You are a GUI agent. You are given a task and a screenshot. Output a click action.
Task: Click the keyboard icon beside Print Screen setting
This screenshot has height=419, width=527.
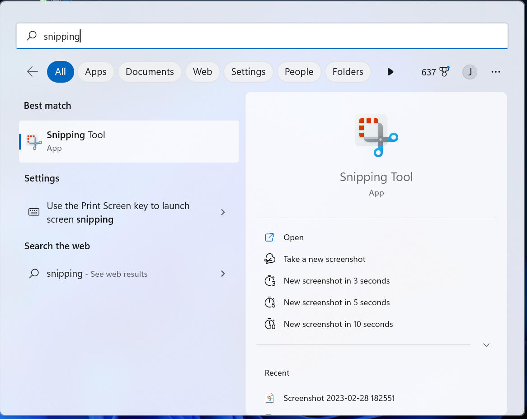click(x=33, y=212)
